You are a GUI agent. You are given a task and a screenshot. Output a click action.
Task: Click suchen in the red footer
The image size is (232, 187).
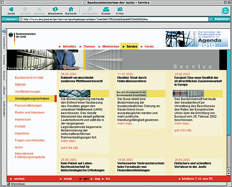(x=18, y=179)
